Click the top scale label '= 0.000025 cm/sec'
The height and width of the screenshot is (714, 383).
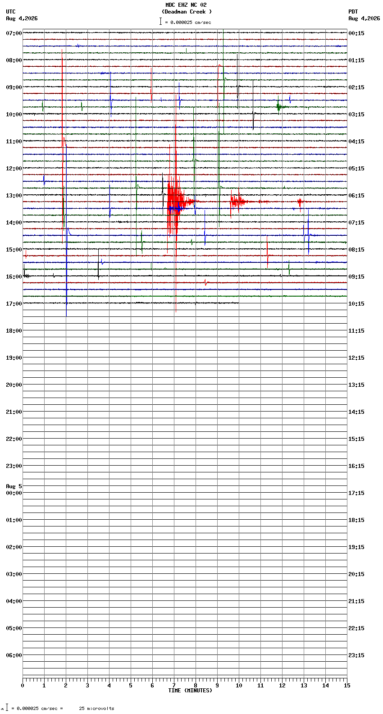coord(188,22)
